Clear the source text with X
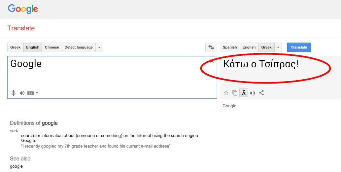 click(212, 61)
